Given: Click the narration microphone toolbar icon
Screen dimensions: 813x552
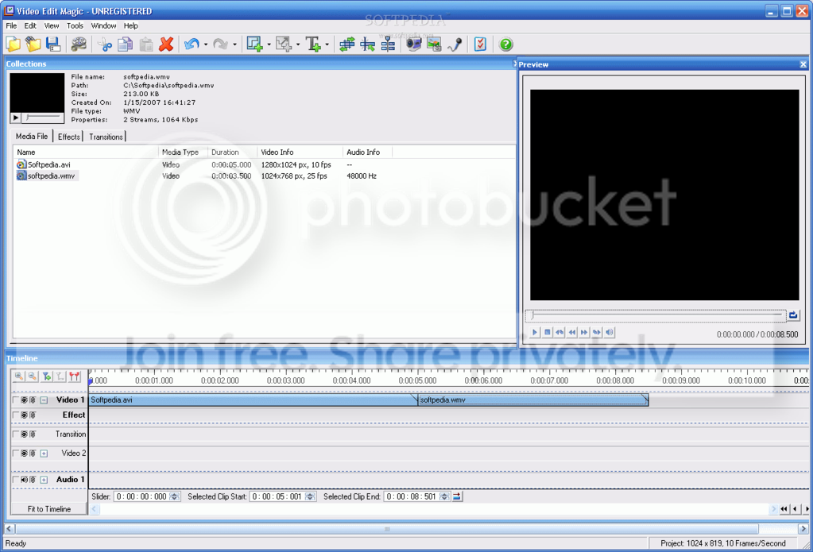Looking at the screenshot, I should tap(455, 44).
